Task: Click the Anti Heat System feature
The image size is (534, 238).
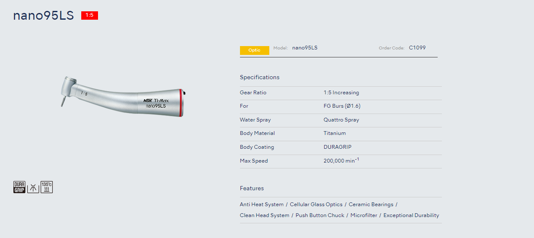Action: 261,204
